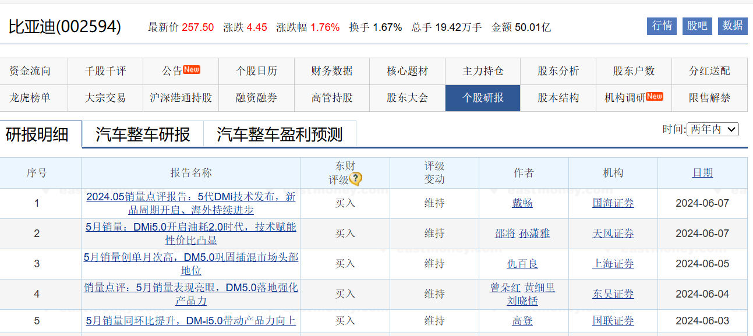Image resolution: width=753 pixels, height=336 pixels.
Task: Open the 主力持仓 menu item
Action: [483, 71]
